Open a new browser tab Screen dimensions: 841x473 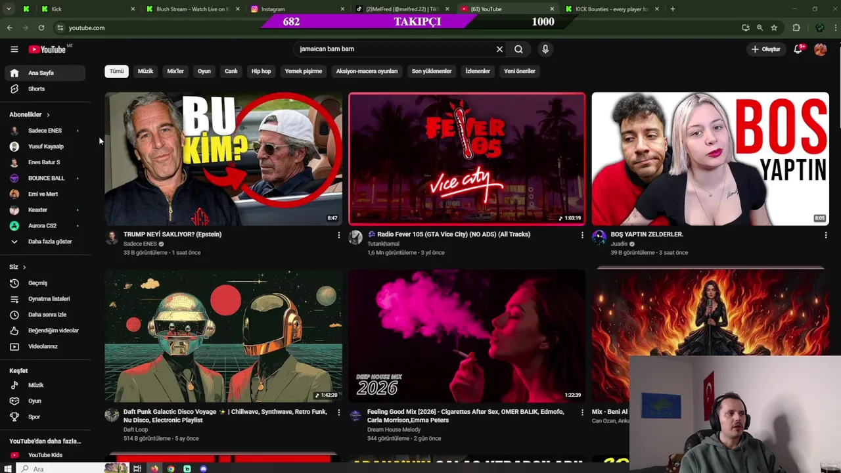point(673,9)
